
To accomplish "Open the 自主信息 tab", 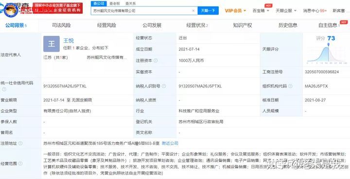I will coord(329,25).
